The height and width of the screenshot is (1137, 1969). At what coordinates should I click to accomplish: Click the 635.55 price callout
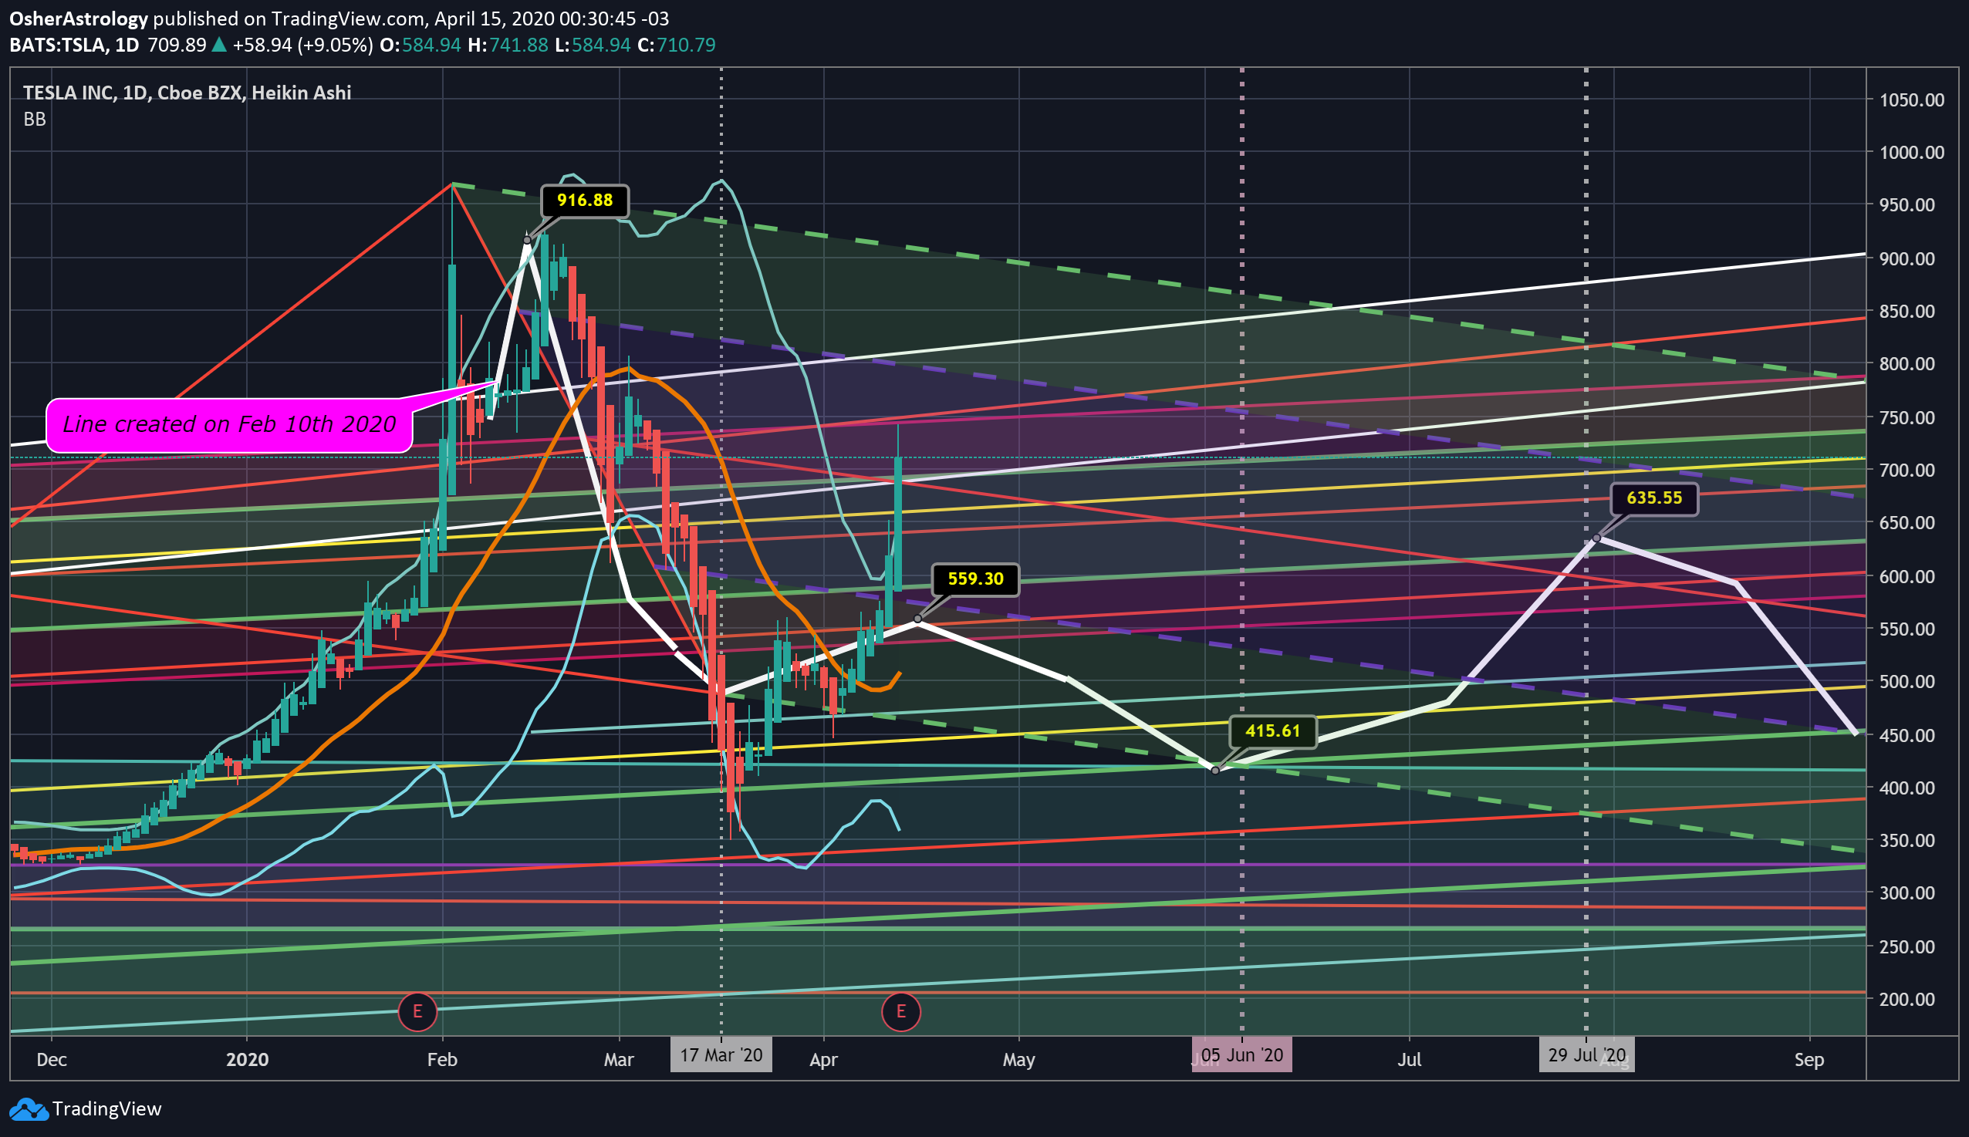point(1653,498)
